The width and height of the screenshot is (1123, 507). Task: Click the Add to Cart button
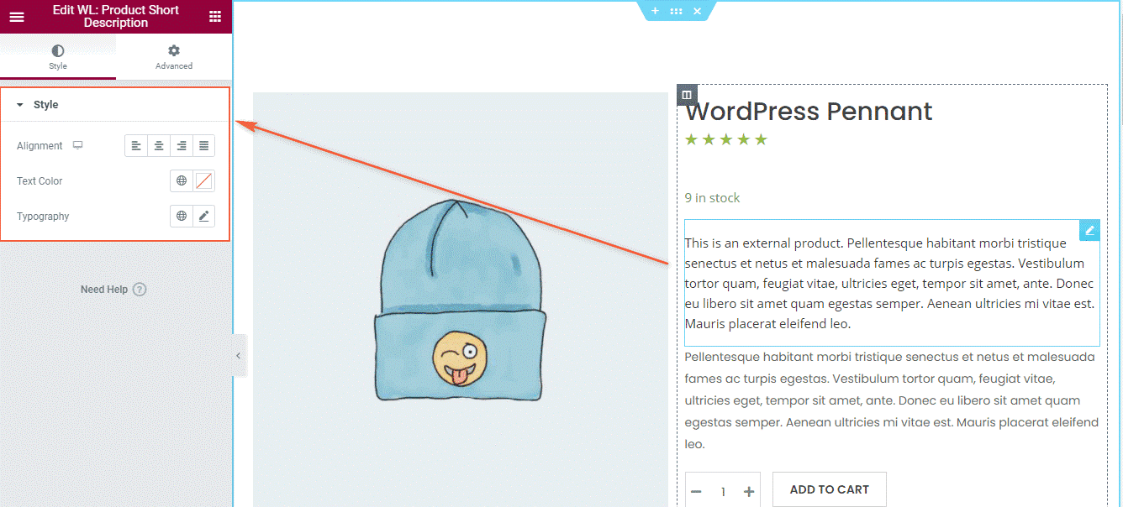[829, 489]
